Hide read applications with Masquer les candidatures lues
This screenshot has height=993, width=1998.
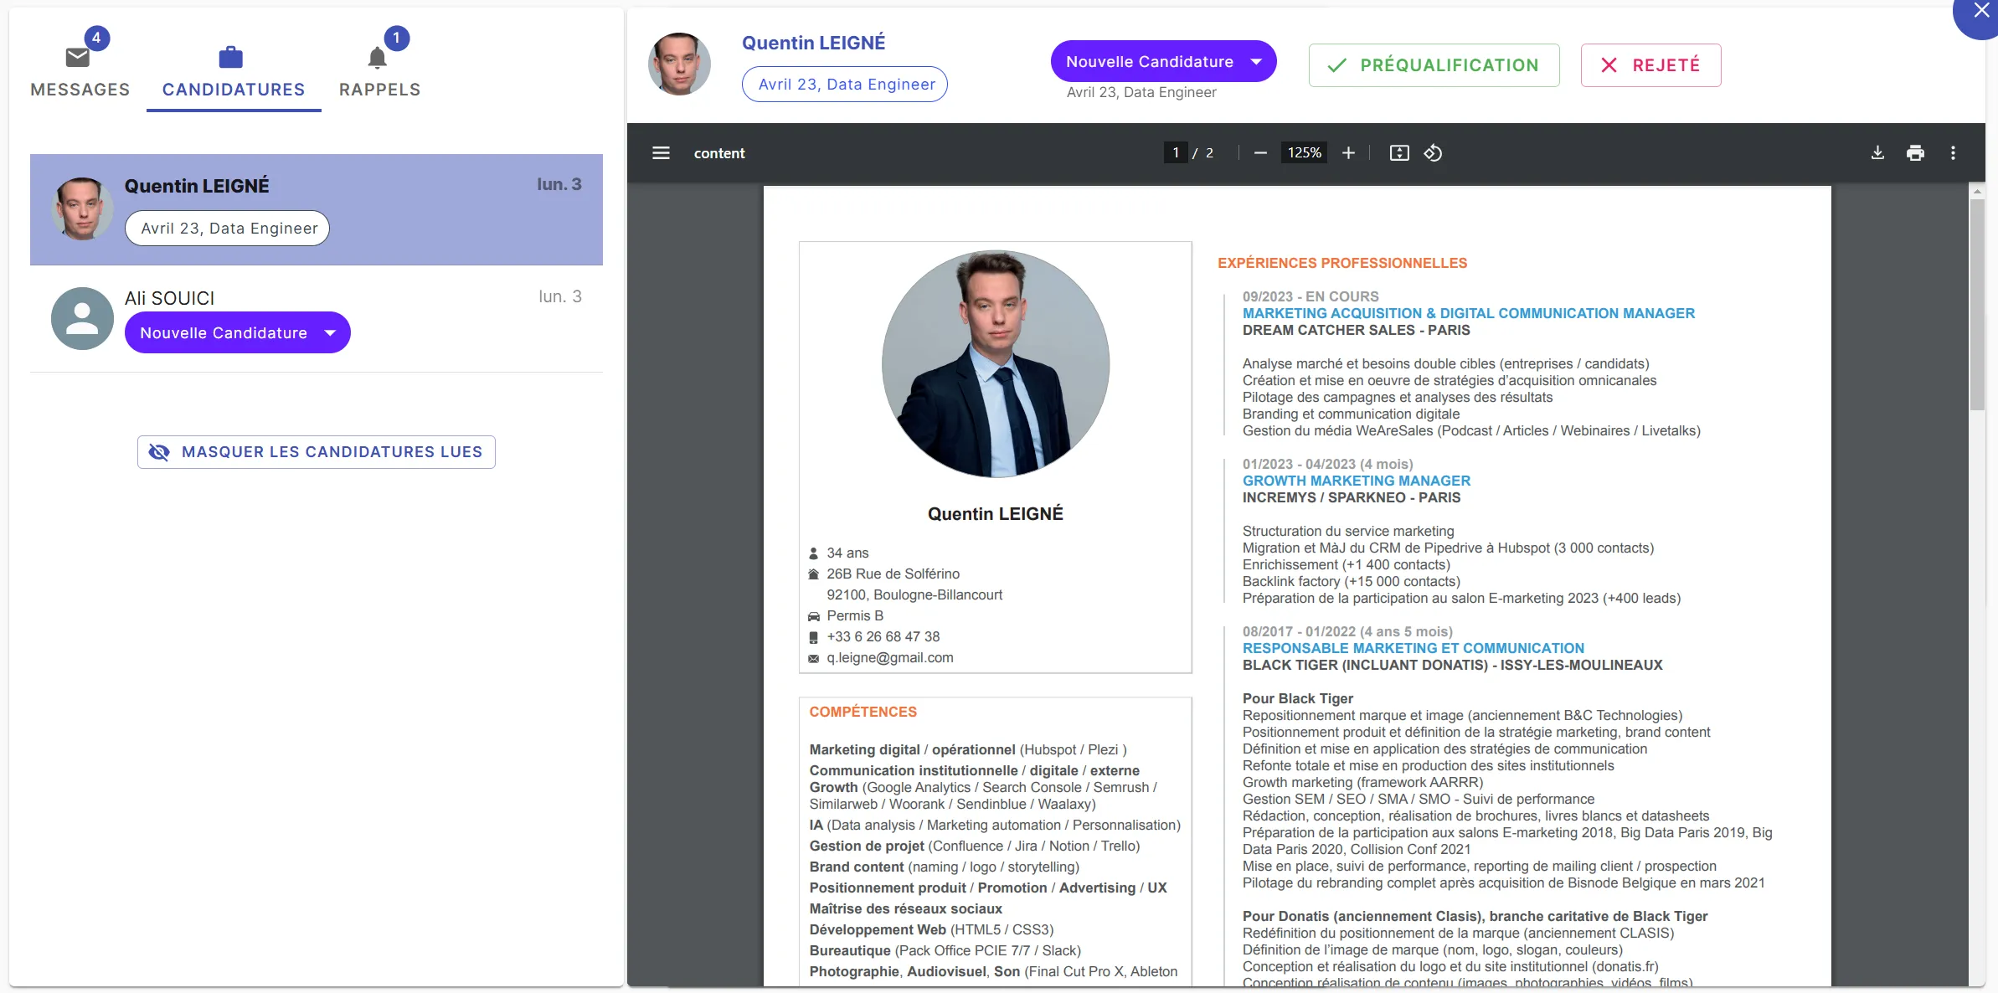click(316, 451)
